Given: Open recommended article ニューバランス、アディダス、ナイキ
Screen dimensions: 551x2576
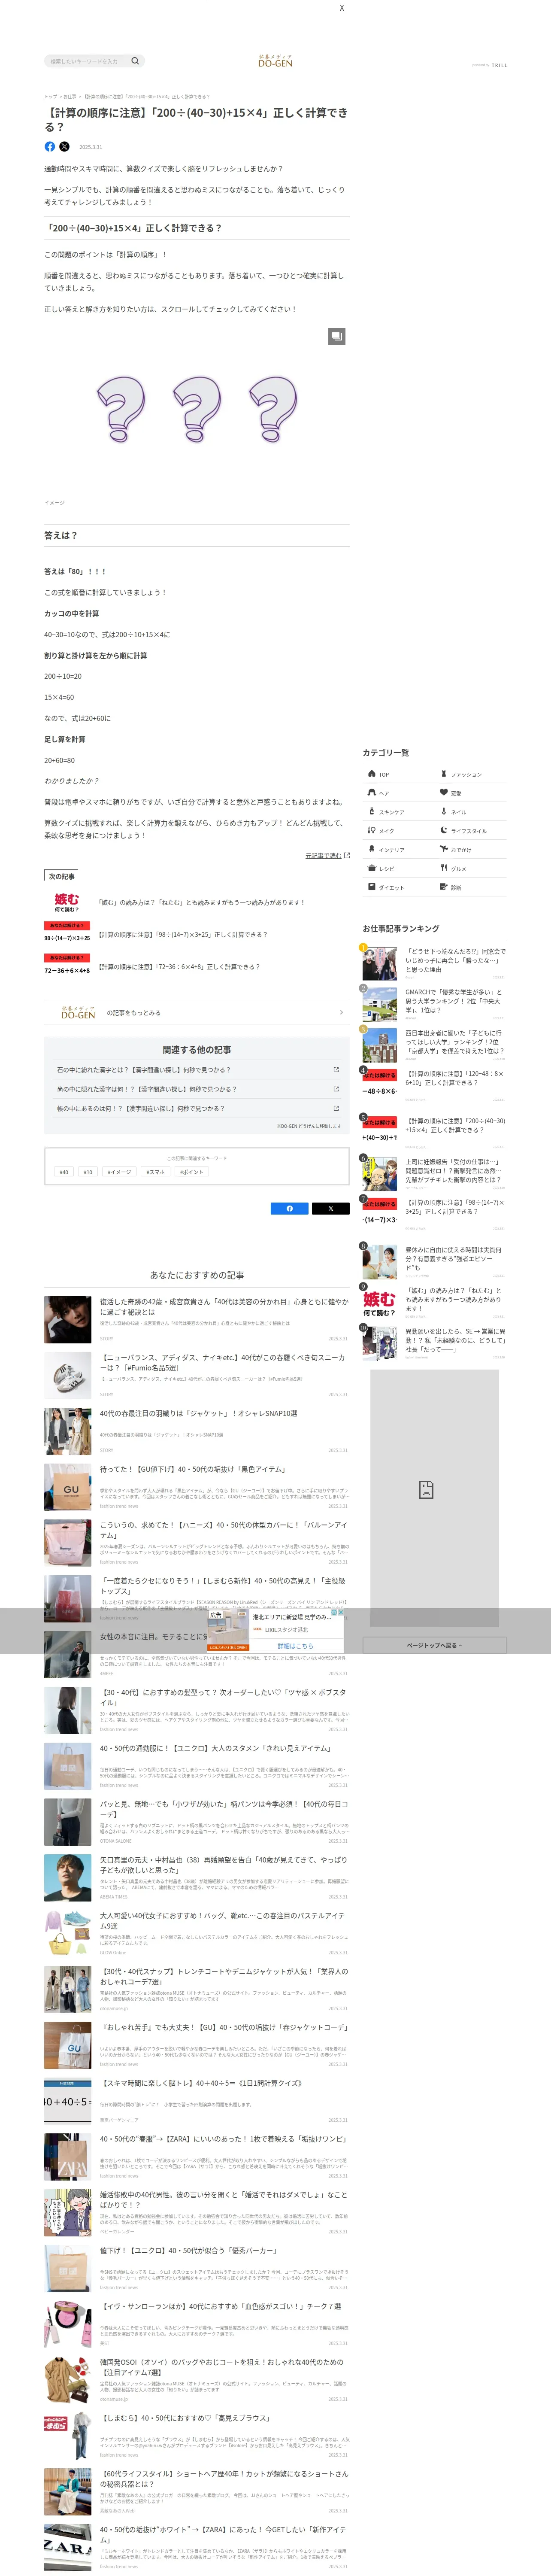Looking at the screenshot, I should pos(197,1375).
